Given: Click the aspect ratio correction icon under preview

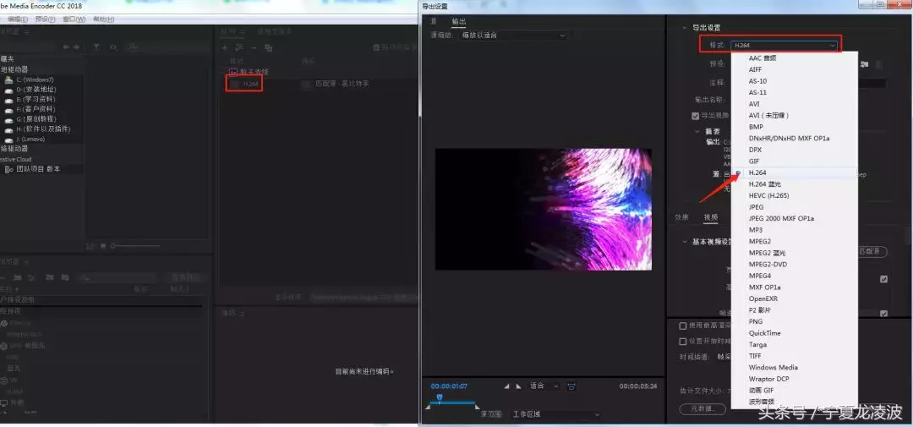Looking at the screenshot, I should click(571, 386).
